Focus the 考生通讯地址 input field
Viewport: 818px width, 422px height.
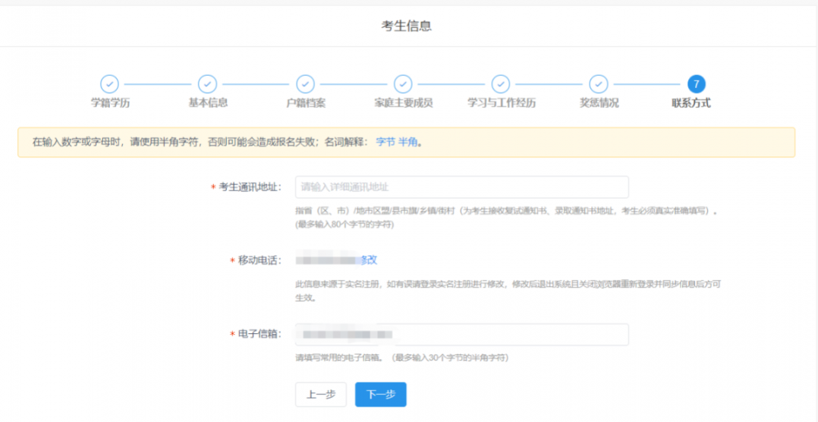point(461,187)
